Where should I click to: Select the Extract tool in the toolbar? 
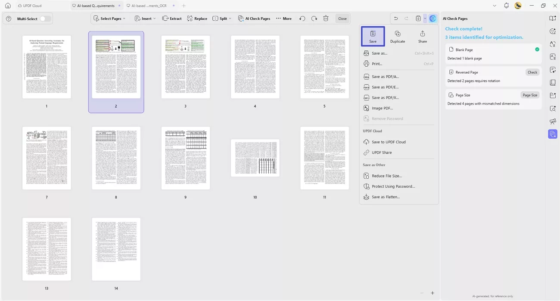coord(171,19)
